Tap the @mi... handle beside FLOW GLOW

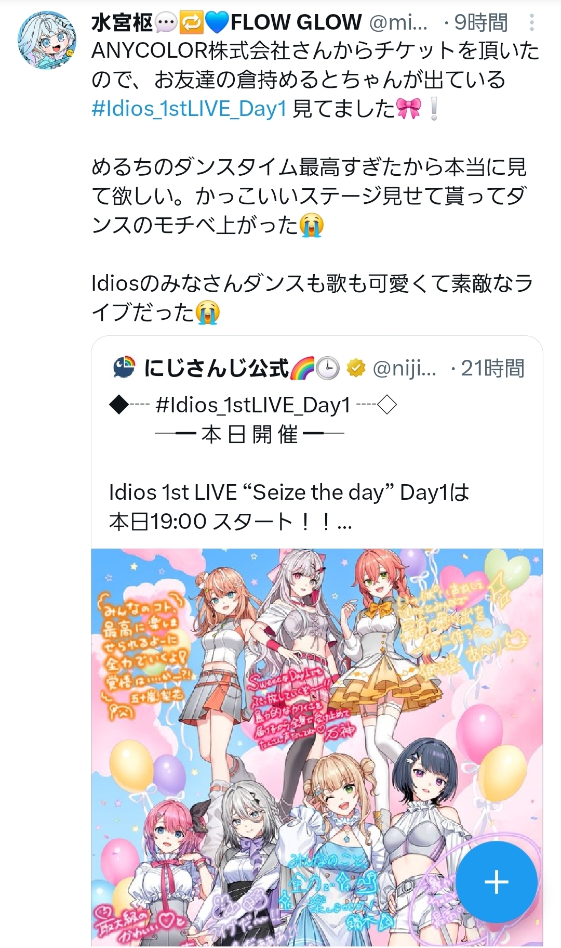[398, 22]
